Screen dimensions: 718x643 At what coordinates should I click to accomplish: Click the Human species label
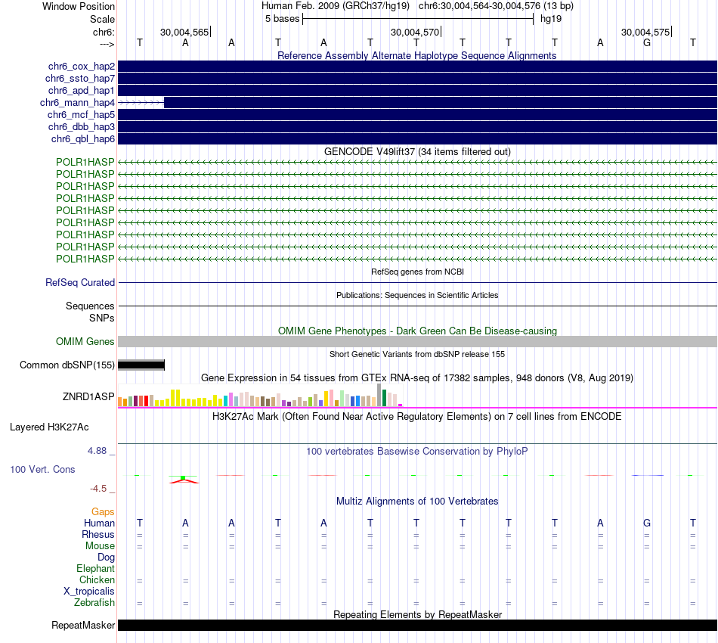click(99, 523)
